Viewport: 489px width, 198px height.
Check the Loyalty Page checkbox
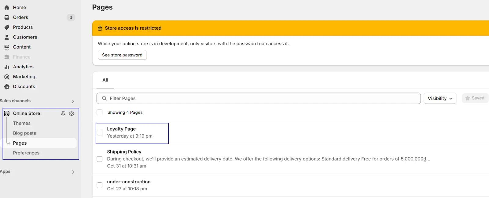point(100,132)
